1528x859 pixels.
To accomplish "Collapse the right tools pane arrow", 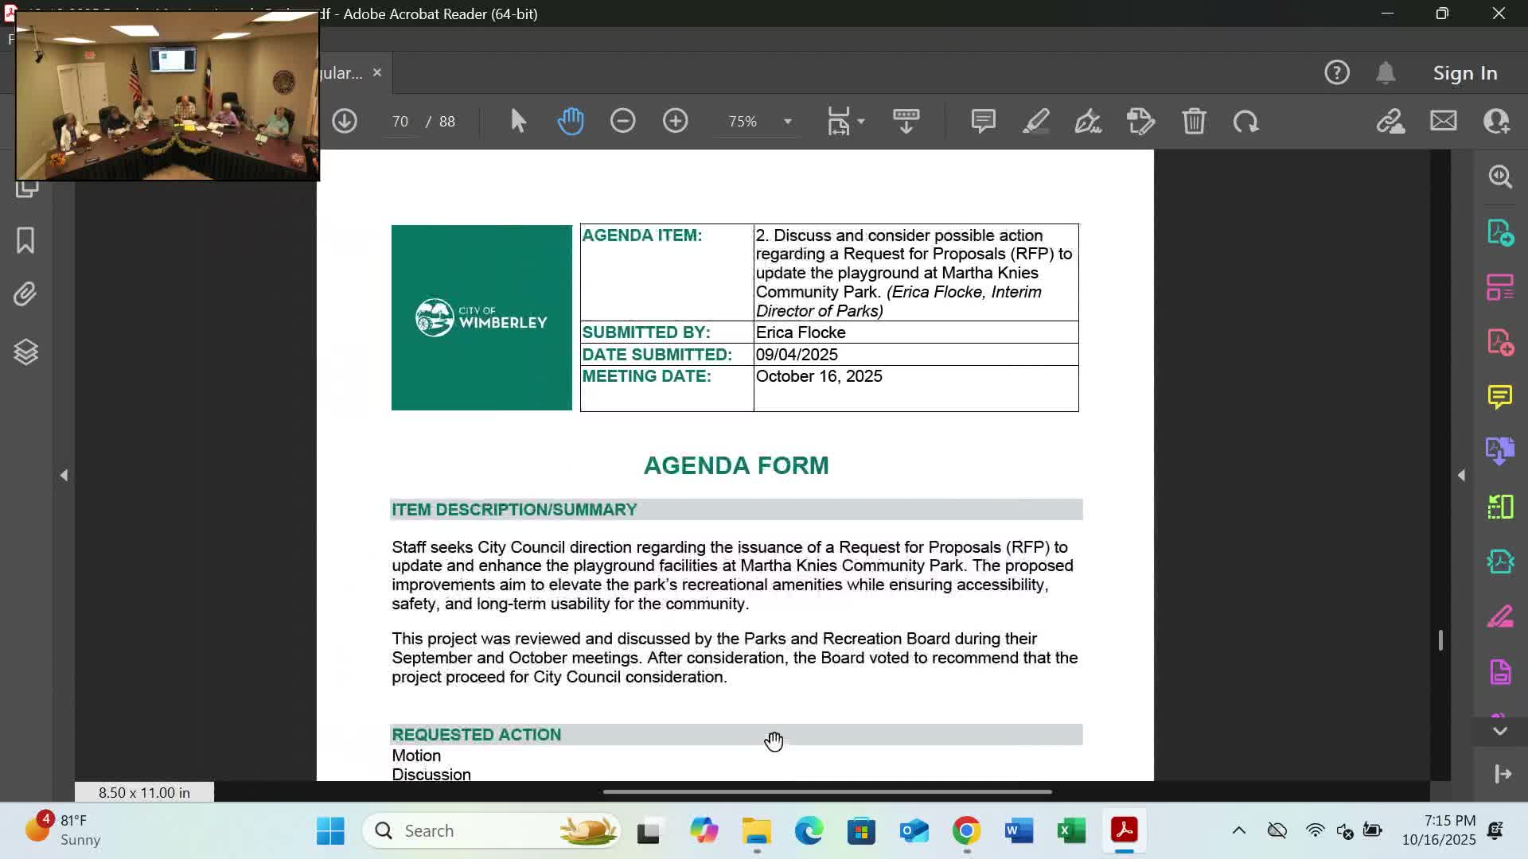I will (1461, 476).
